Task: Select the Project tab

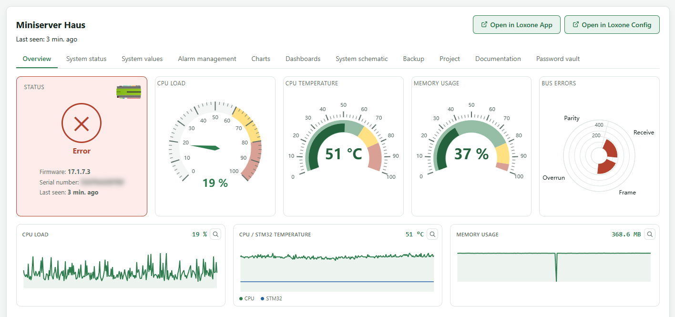Action: [x=450, y=59]
